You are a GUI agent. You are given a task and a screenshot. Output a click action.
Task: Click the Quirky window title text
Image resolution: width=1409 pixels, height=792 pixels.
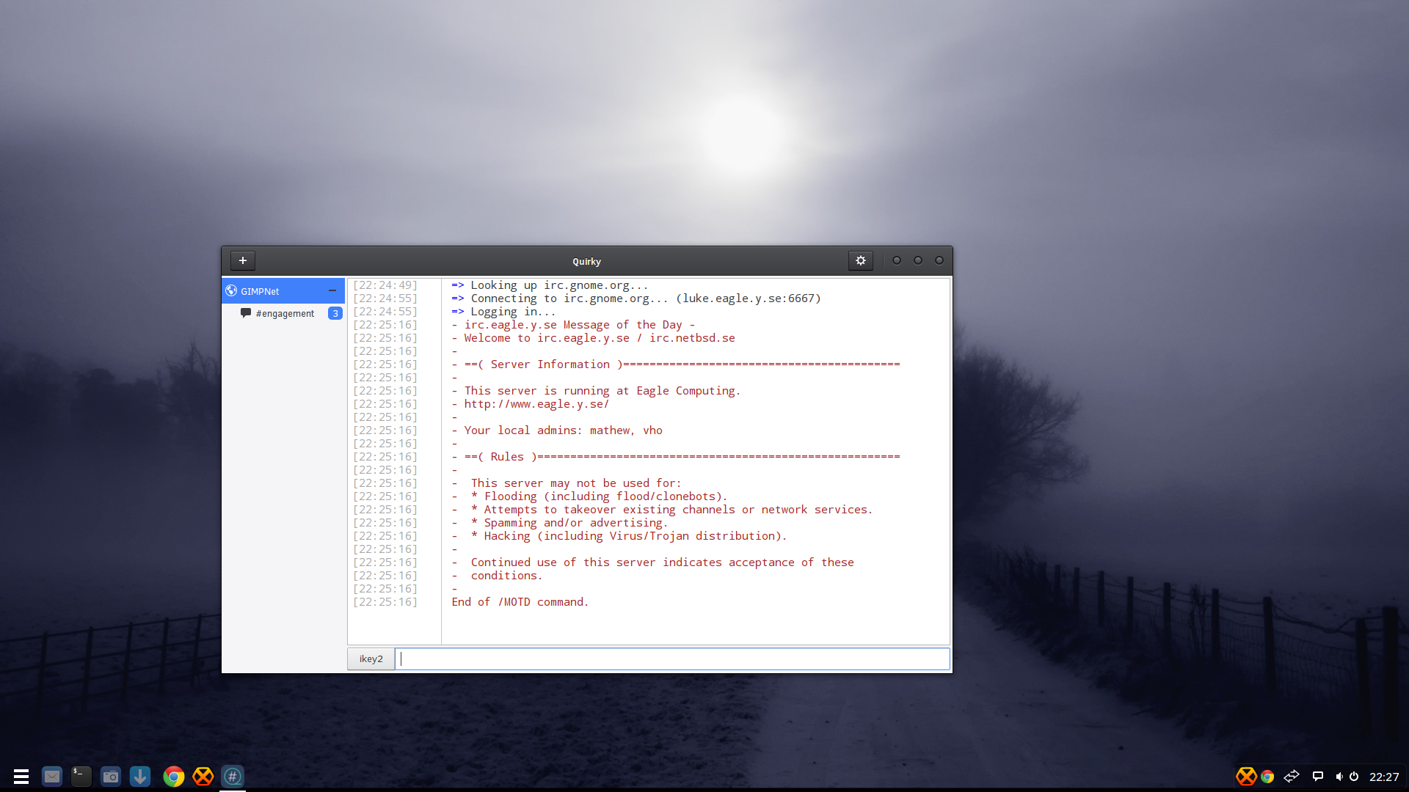tap(586, 261)
